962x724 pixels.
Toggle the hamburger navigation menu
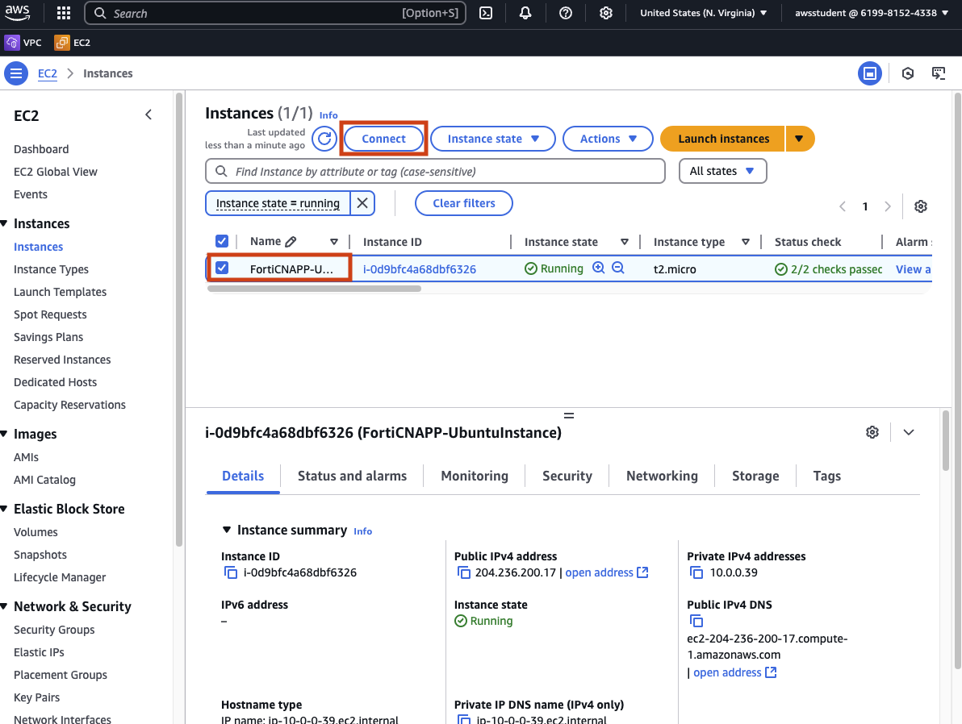pyautogui.click(x=16, y=73)
